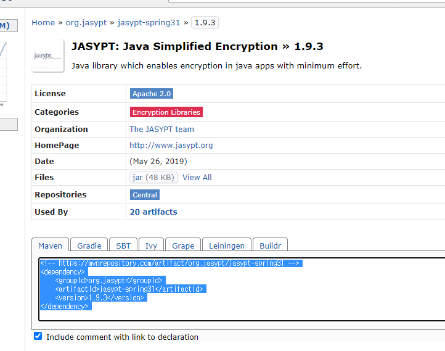
Task: Click the License row label
Action: click(x=51, y=93)
